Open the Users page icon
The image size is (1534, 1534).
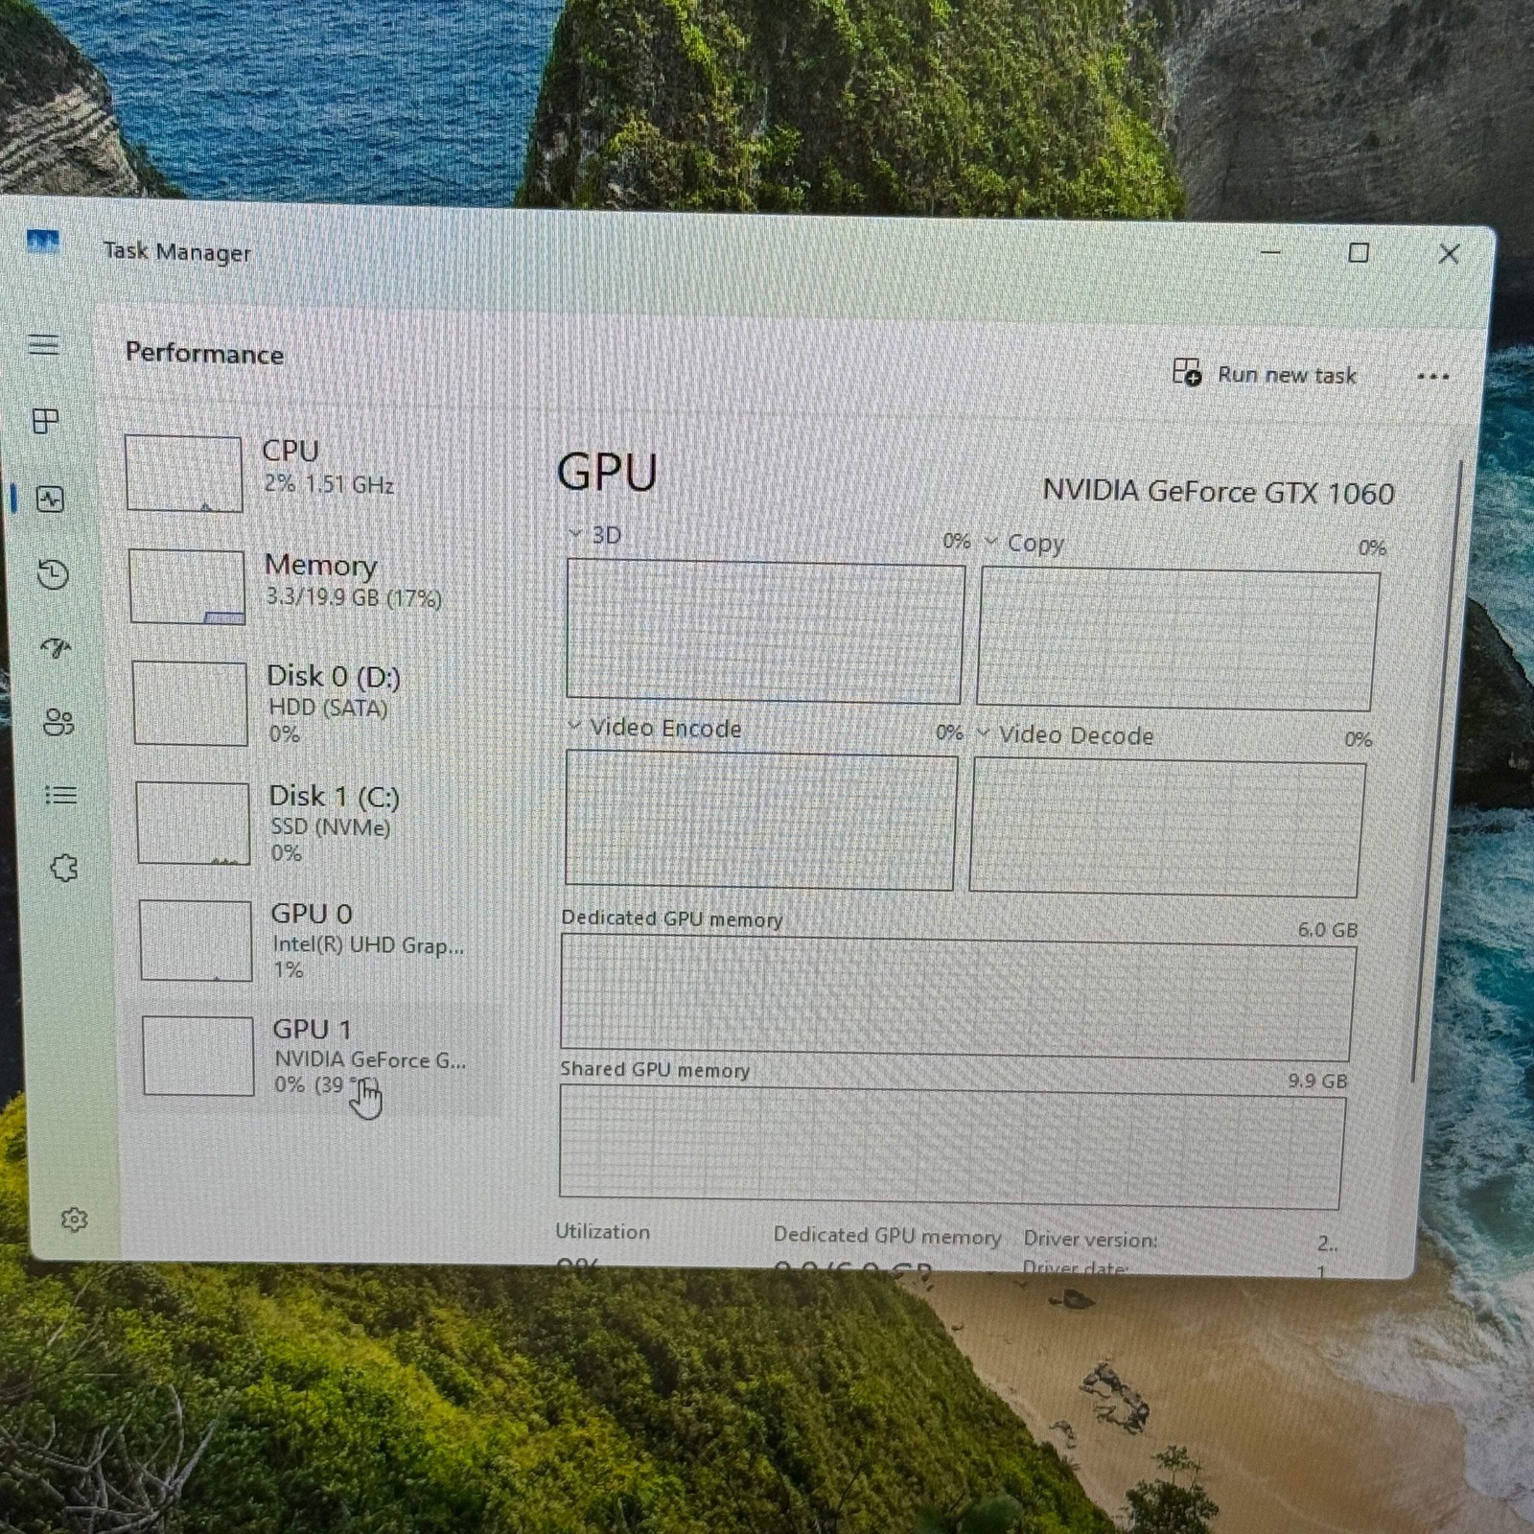(x=58, y=722)
